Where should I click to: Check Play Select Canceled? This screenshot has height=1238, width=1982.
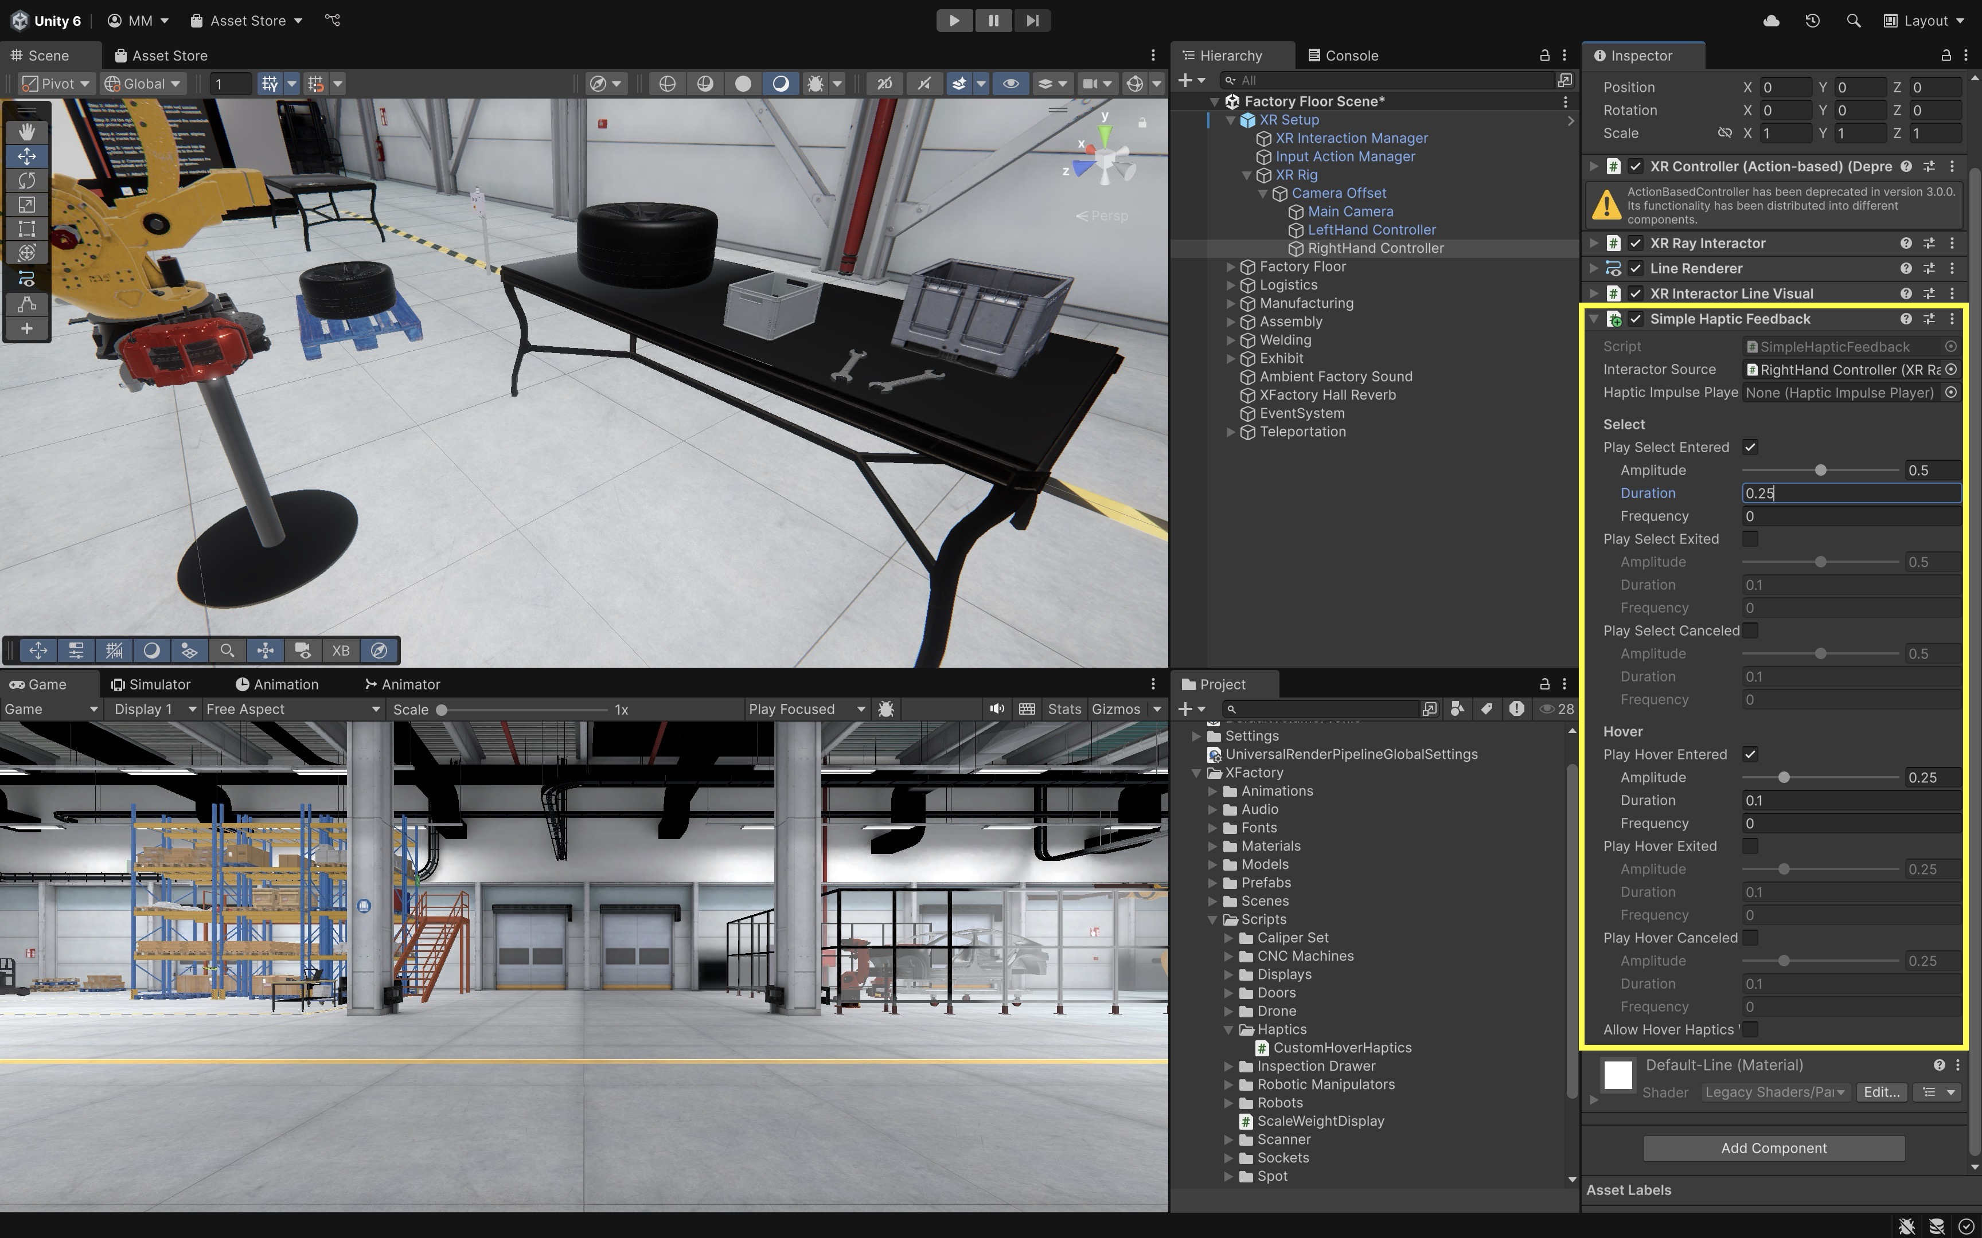tap(1750, 630)
